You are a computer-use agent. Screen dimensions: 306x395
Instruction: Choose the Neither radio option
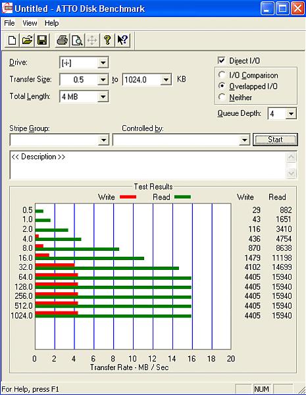tap(222, 97)
